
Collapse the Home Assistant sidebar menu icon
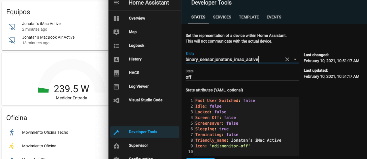tap(116, 3)
